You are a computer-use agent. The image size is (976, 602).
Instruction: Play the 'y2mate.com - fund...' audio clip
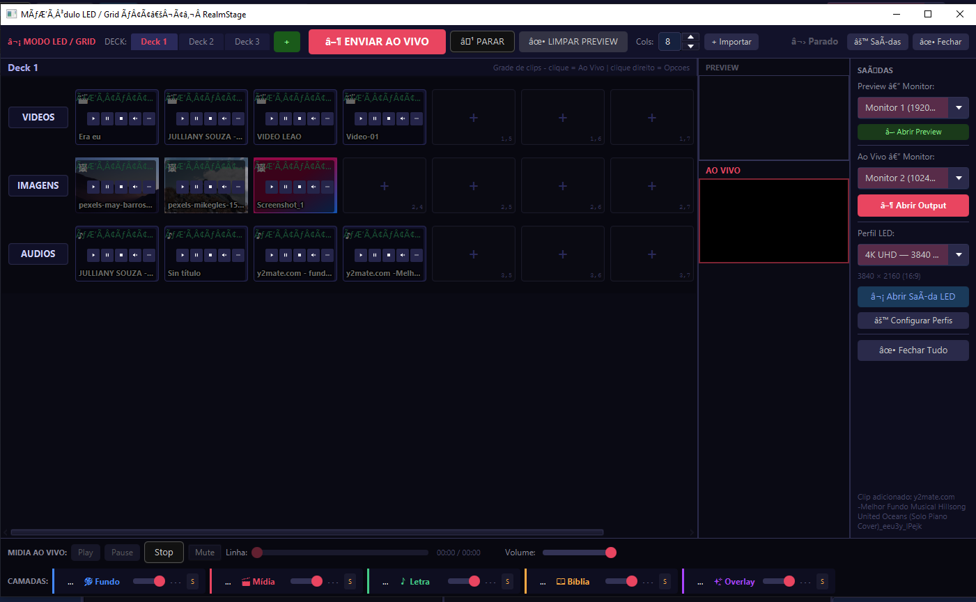[x=272, y=255]
